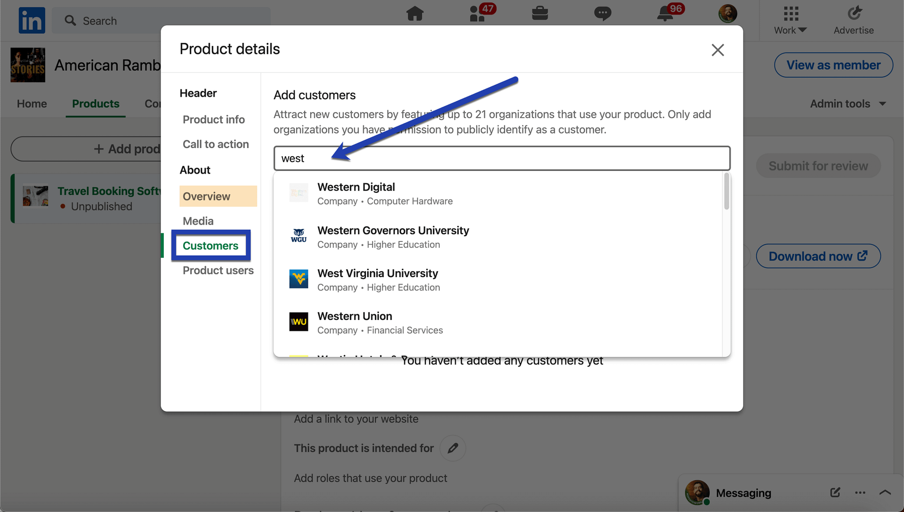Open the Work apps grid icon
The height and width of the screenshot is (512, 904).
(x=791, y=14)
